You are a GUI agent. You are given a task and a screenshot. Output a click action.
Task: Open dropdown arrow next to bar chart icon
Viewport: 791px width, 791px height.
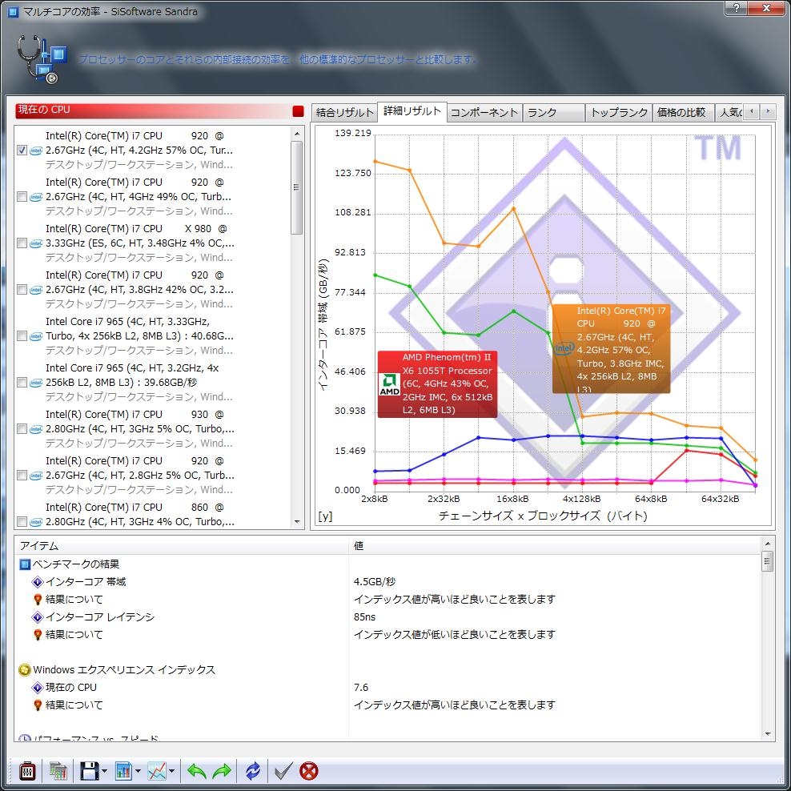click(x=139, y=772)
